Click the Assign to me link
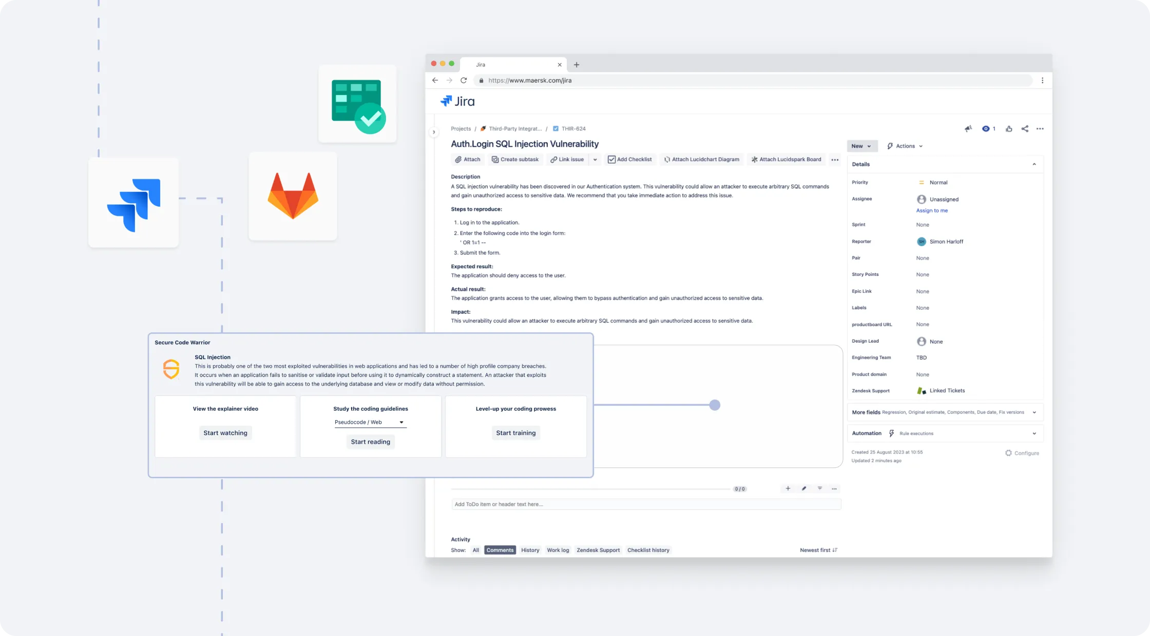This screenshot has height=636, width=1150. 931,210
